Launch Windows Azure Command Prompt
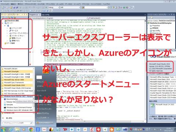 pos(19,107)
